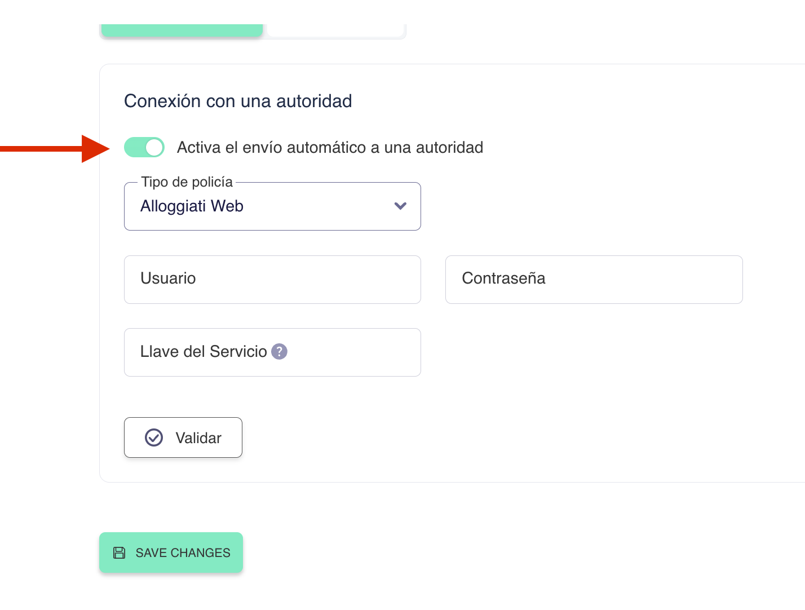Click into the Contraseña field
The image size is (805, 610).
point(594,280)
